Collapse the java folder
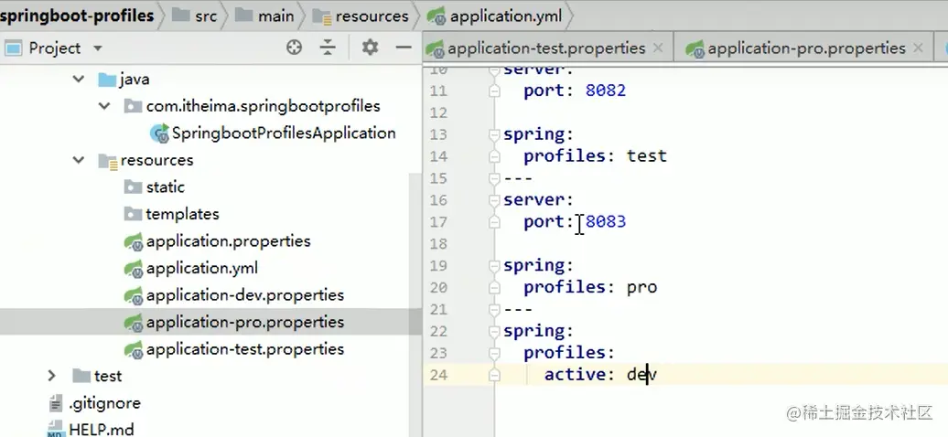The height and width of the screenshot is (437, 948). coord(79,79)
